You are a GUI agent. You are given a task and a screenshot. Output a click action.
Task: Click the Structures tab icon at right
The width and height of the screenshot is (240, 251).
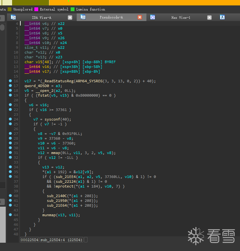(222, 17)
